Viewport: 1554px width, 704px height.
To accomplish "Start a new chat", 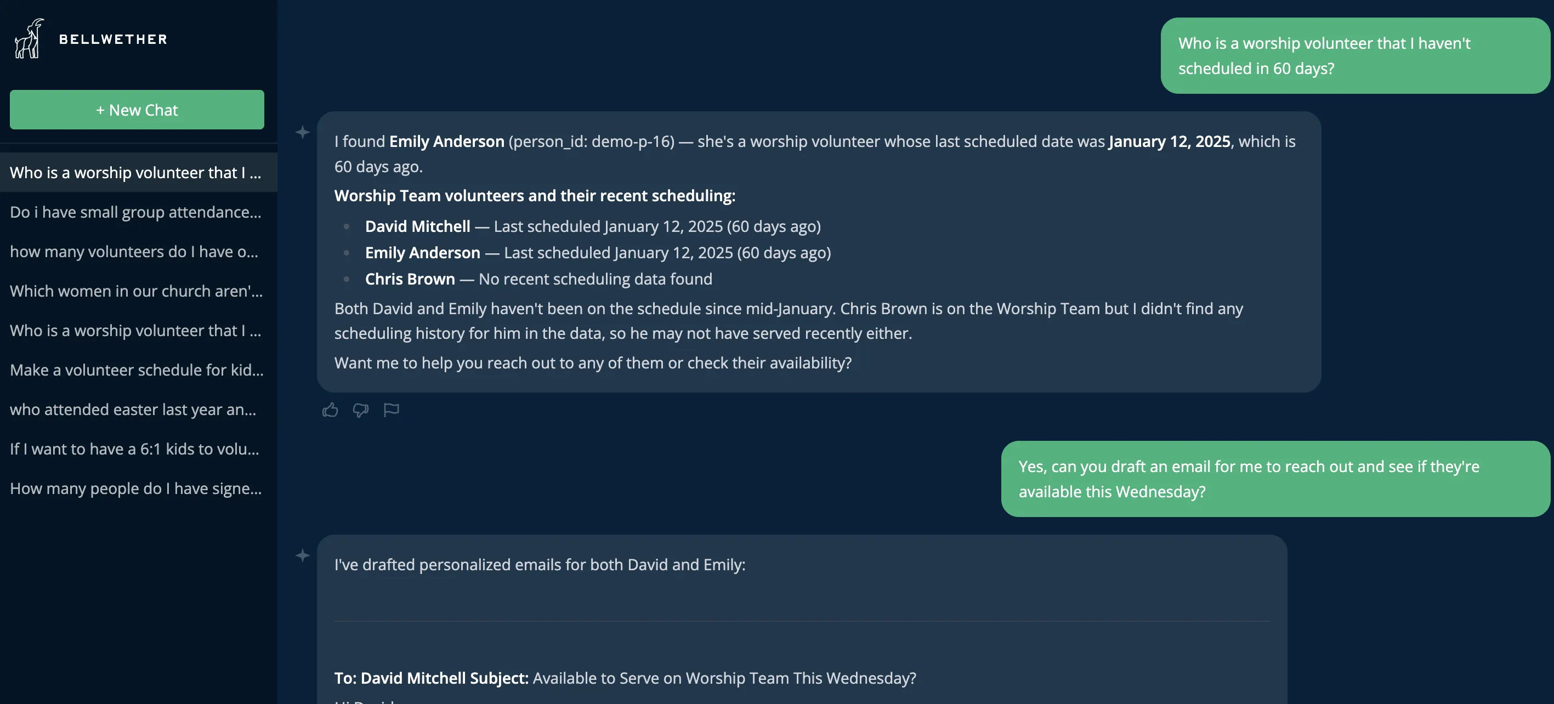I will pyautogui.click(x=137, y=109).
